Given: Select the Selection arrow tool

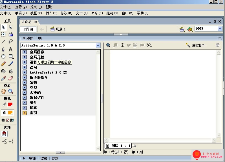Looking at the screenshot, I should (3, 27).
